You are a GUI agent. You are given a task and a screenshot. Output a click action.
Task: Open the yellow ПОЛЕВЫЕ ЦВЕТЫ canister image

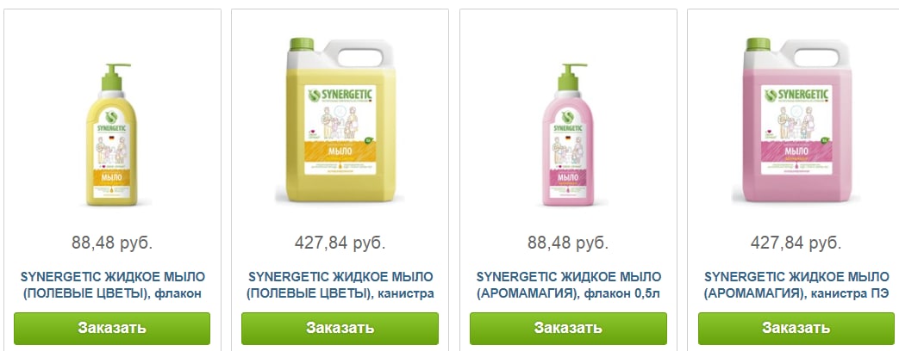[x=340, y=120]
